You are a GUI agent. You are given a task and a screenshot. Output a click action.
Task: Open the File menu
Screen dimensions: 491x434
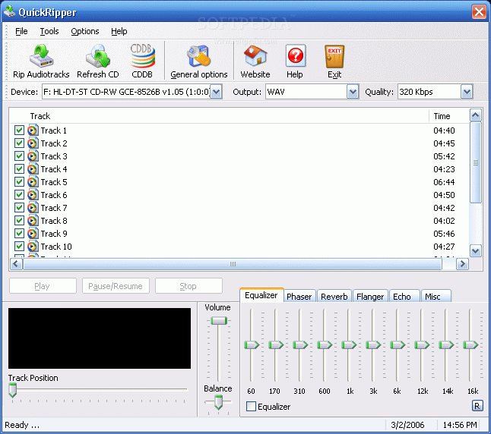[x=21, y=31]
